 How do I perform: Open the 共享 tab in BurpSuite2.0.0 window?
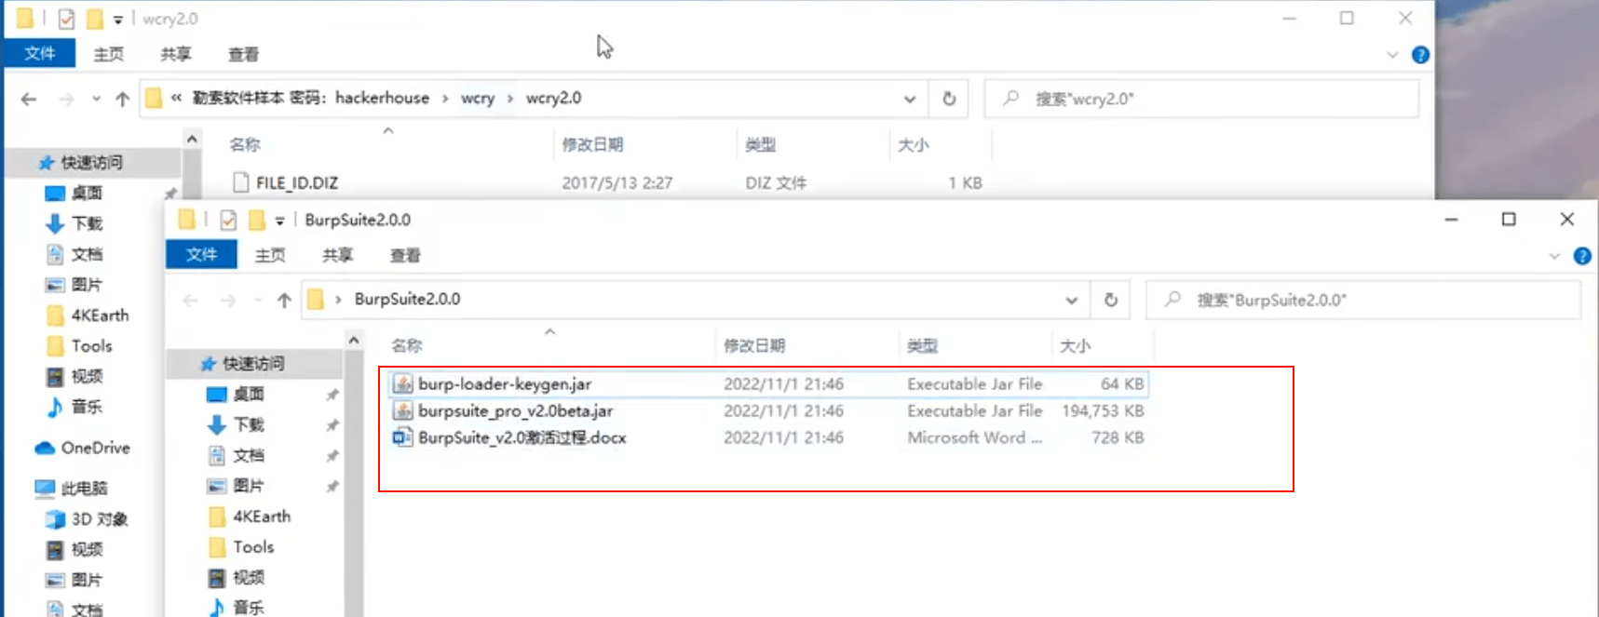point(337,255)
